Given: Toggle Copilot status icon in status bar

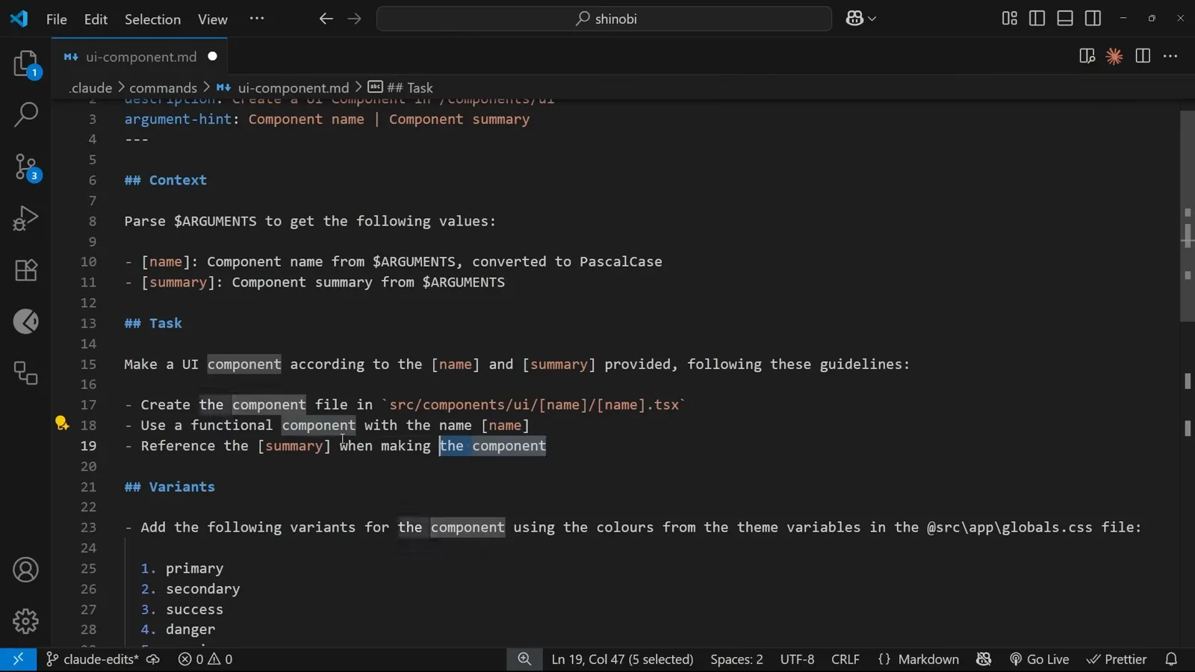Looking at the screenshot, I should click(984, 659).
